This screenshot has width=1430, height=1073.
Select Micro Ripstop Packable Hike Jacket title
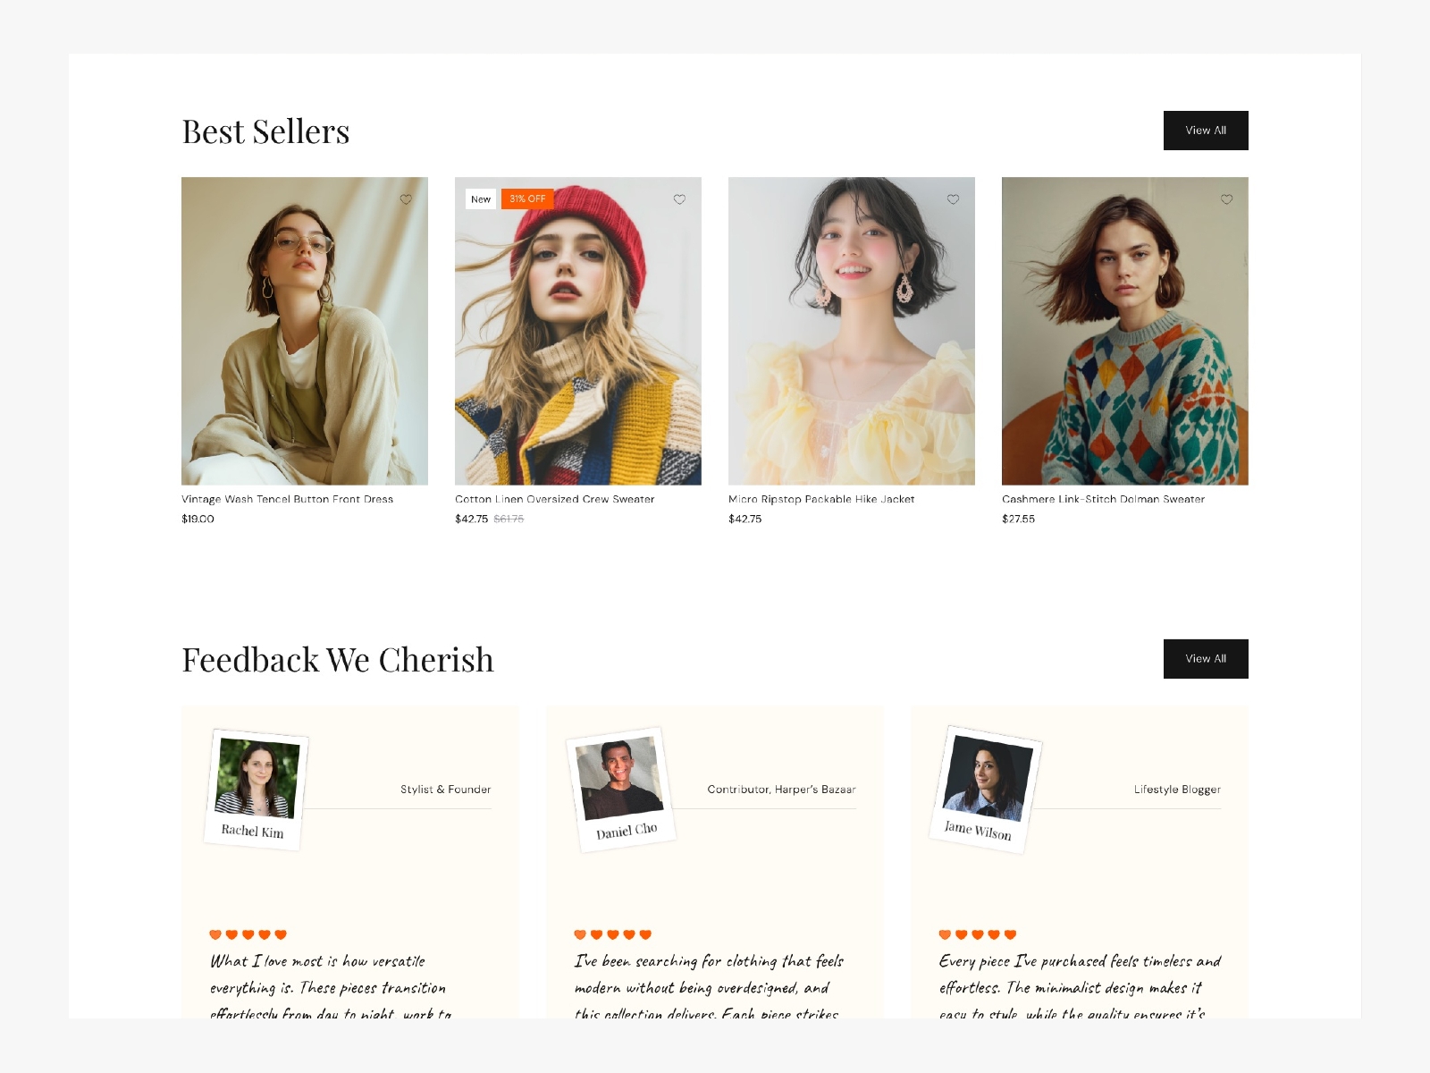821,499
